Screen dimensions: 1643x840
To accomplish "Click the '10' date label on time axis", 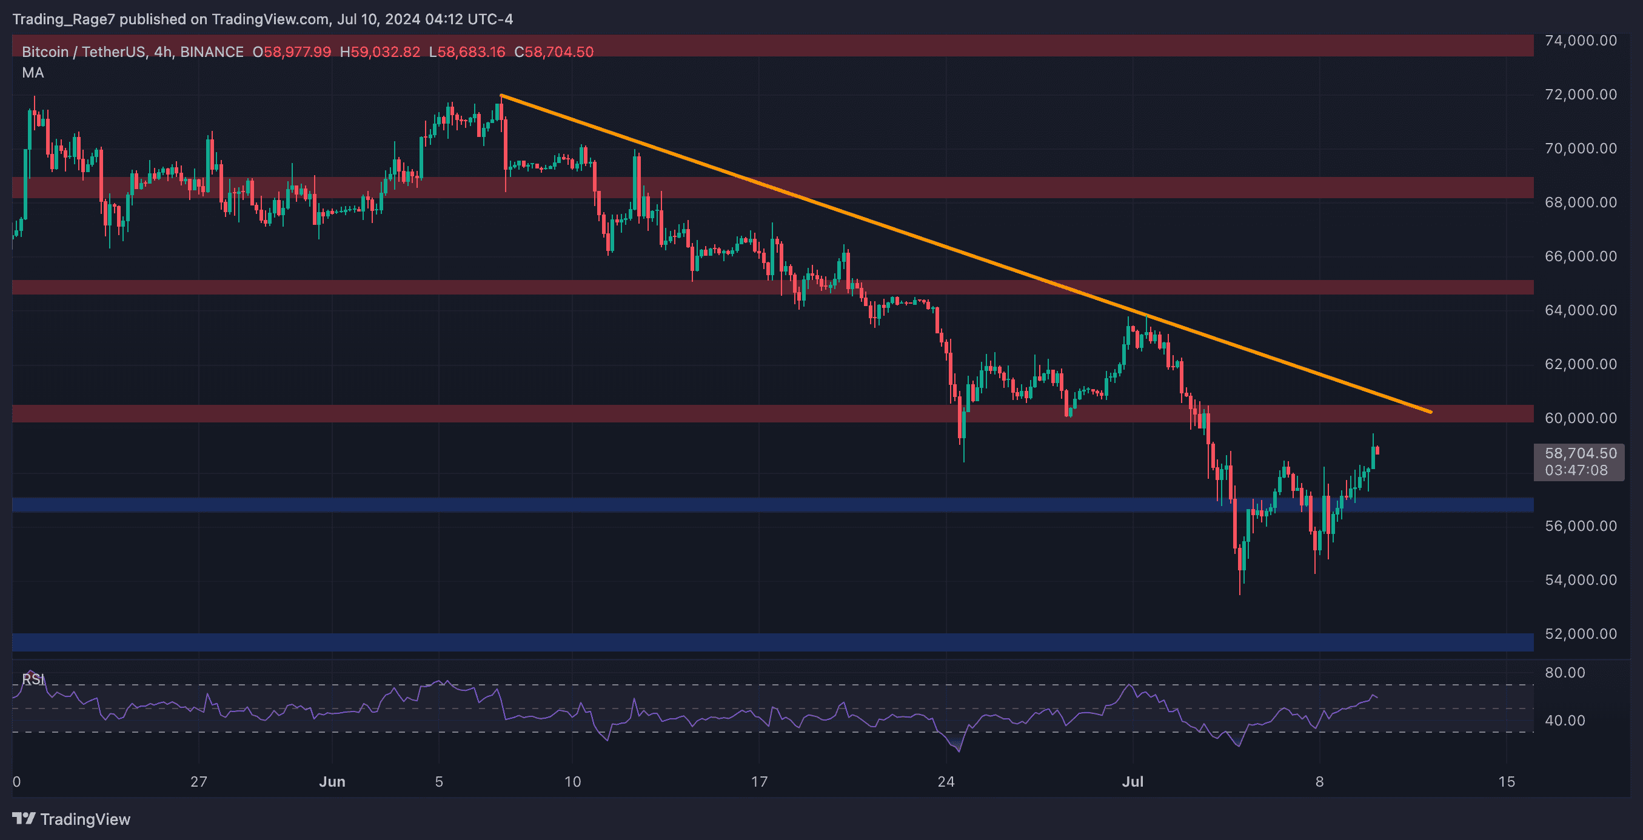I will coord(573,781).
